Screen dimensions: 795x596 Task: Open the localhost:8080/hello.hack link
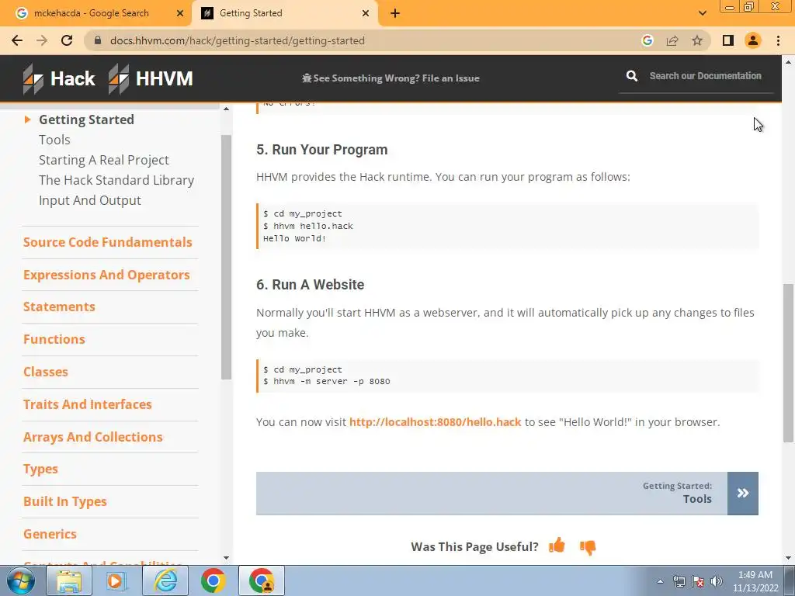(x=435, y=422)
